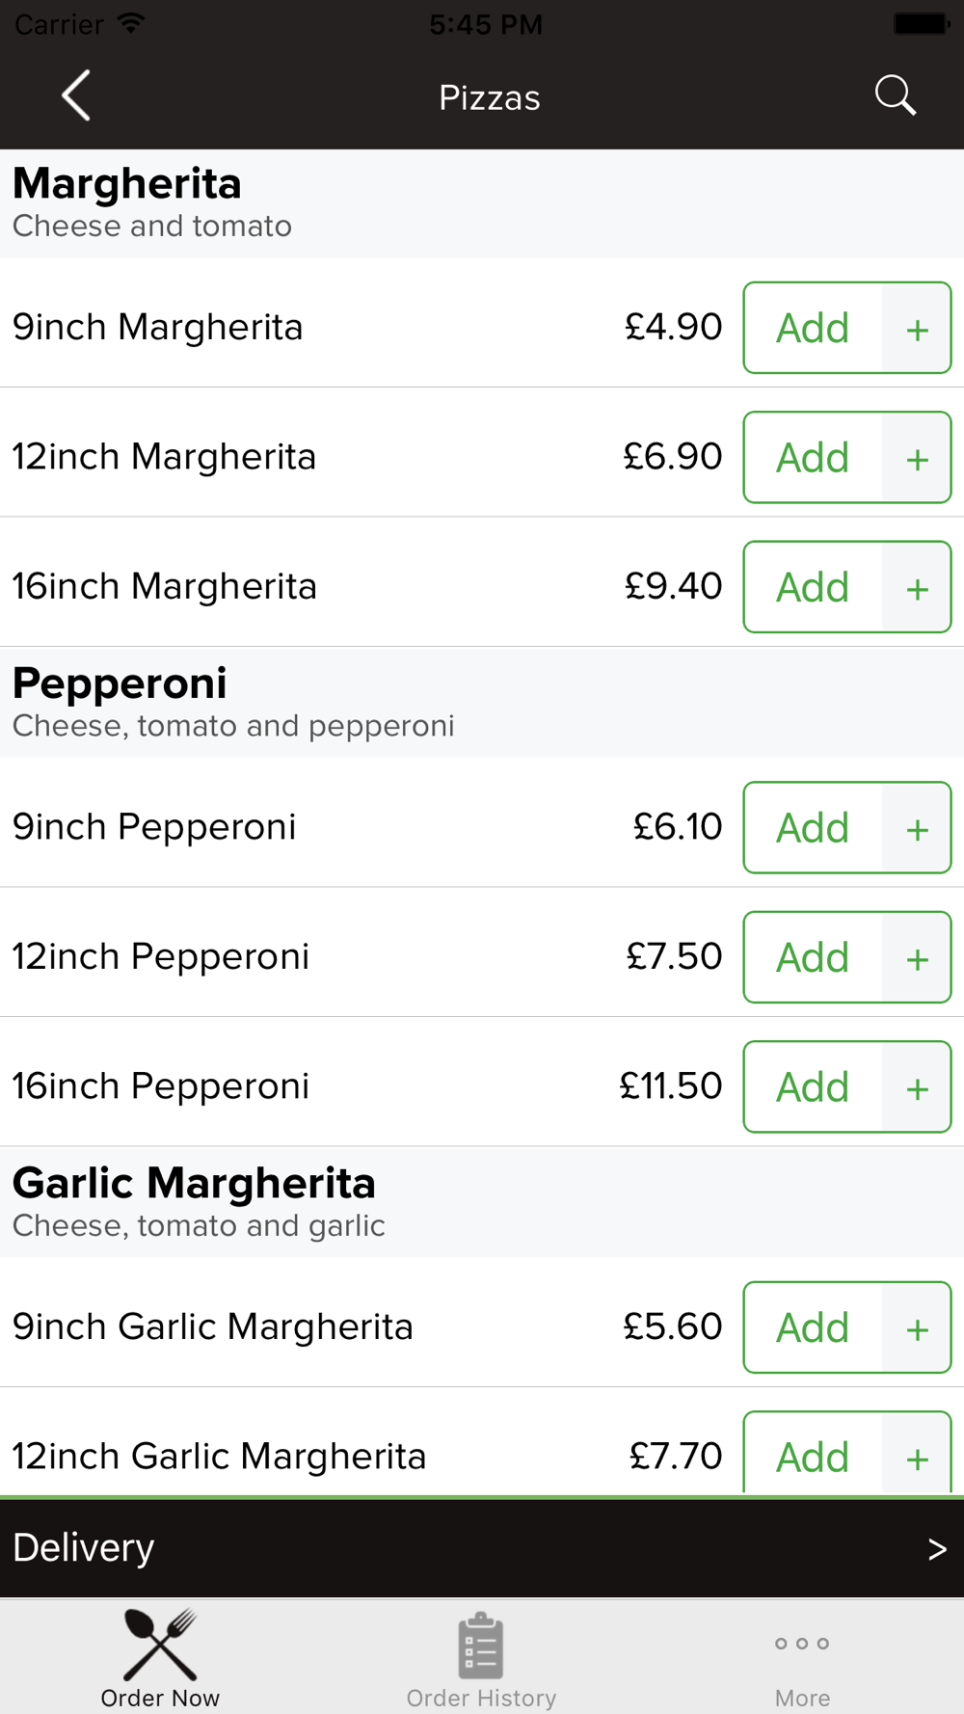The height and width of the screenshot is (1714, 964).
Task: Open Order History clipboard icon
Action: tap(481, 1646)
